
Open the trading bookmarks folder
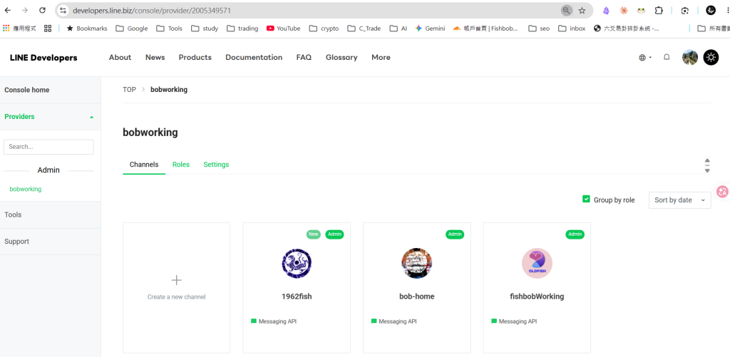pyautogui.click(x=242, y=29)
